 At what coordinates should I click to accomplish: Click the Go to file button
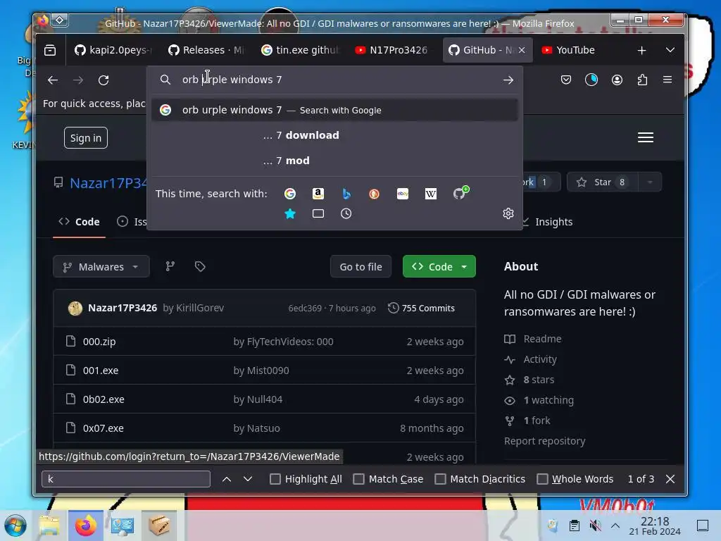[361, 266]
